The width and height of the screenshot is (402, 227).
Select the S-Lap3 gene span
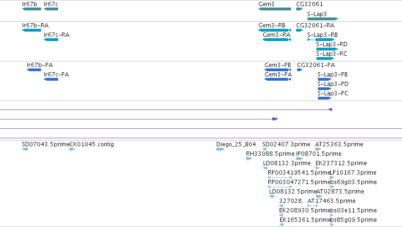click(323, 19)
